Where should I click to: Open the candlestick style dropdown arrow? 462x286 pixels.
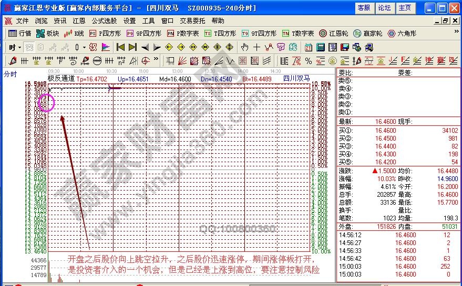pyautogui.click(x=84, y=47)
